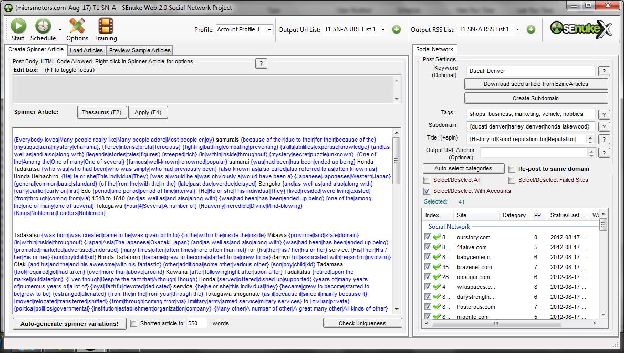The width and height of the screenshot is (624, 353).
Task: Click Auto-select categories button
Action: click(x=463, y=168)
